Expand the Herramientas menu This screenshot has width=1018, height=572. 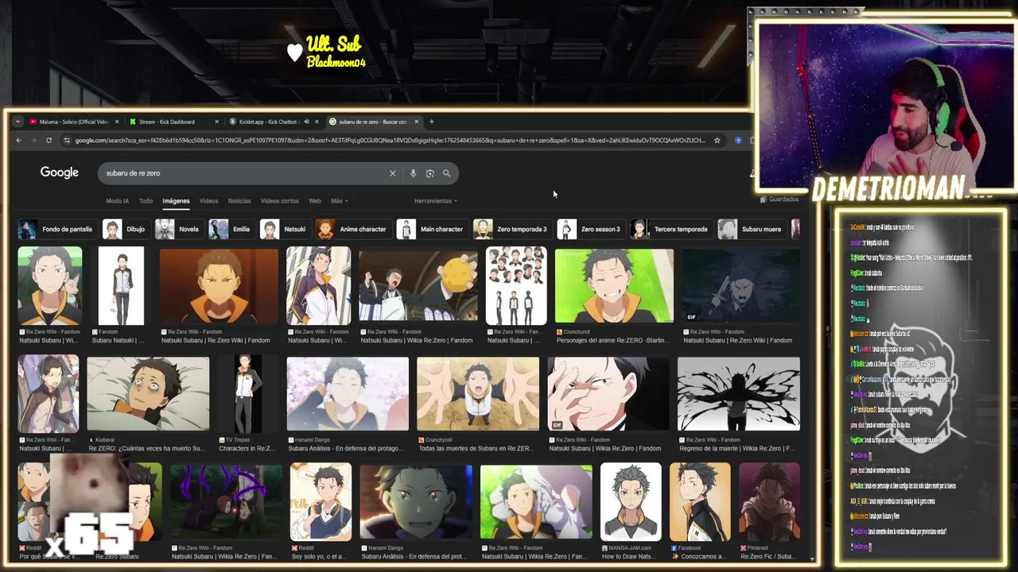pos(435,201)
